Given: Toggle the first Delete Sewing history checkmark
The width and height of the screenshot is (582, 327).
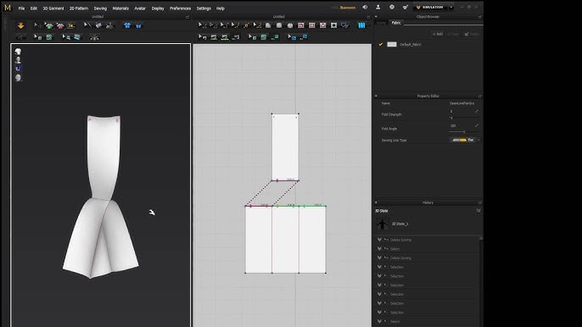Looking at the screenshot, I should [x=379, y=240].
